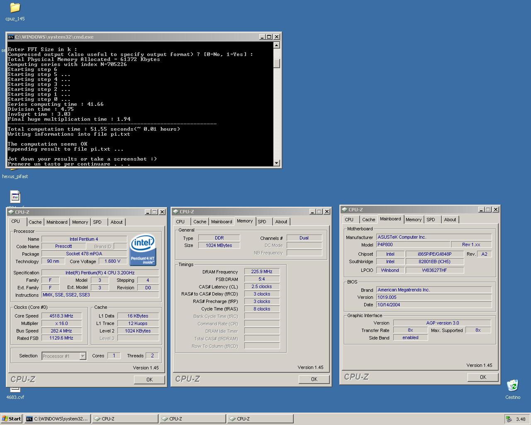Select About tab in Memory window
The height and width of the screenshot is (425, 531).
point(281,222)
